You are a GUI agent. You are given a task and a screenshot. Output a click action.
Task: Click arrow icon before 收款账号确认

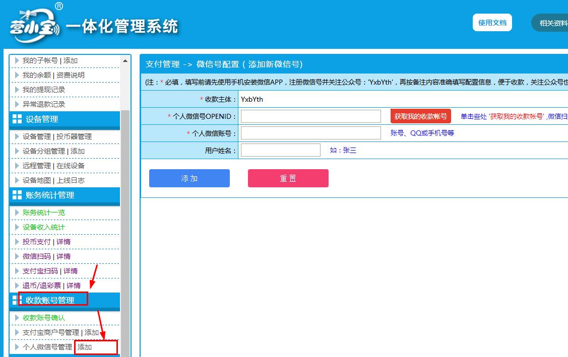coord(17,318)
